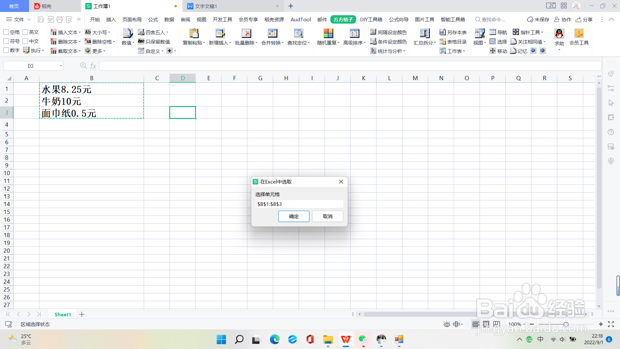This screenshot has height=349, width=620.
Task: Open the 四舍五入 dropdown menu
Action: [x=167, y=32]
